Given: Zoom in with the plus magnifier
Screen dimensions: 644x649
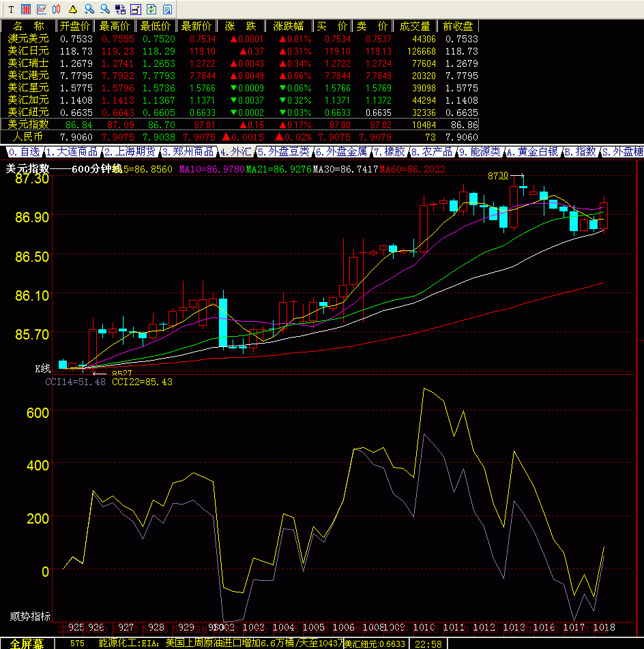Looking at the screenshot, I should coord(89,9).
